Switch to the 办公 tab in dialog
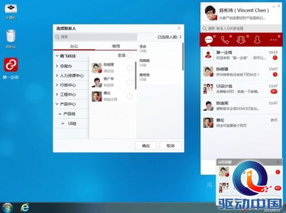The image size is (286, 213). (74, 46)
